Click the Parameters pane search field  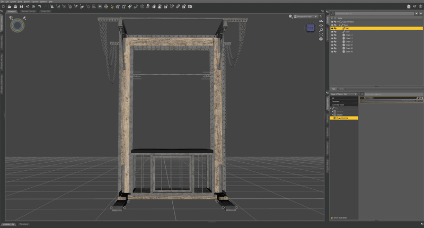point(393,94)
